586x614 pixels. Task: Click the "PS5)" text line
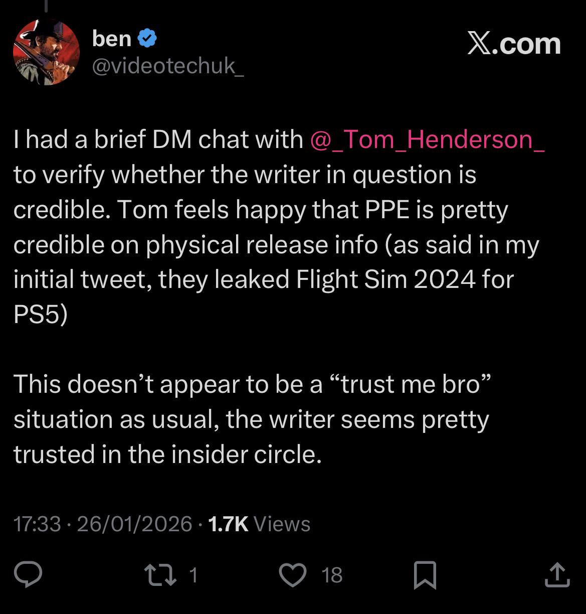40,315
